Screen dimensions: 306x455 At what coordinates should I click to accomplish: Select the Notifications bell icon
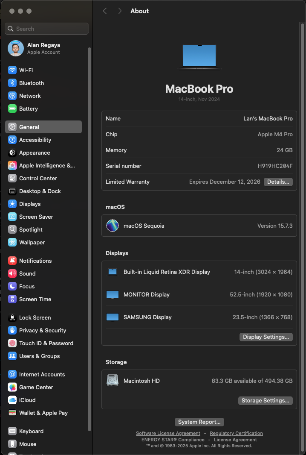[x=12, y=261]
